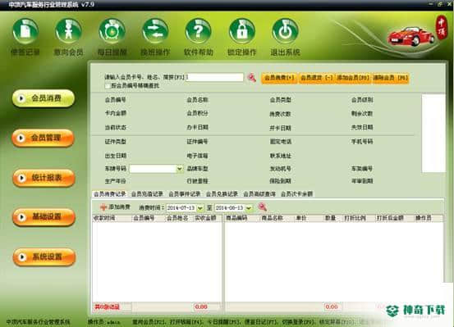Click the 操作员: admin status bar entry
The height and width of the screenshot is (327, 454).
104,322
